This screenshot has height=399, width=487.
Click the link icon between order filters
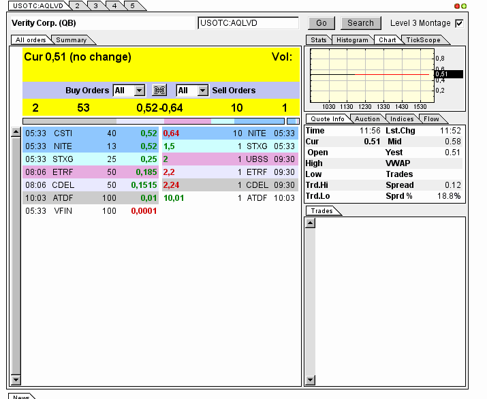click(160, 90)
